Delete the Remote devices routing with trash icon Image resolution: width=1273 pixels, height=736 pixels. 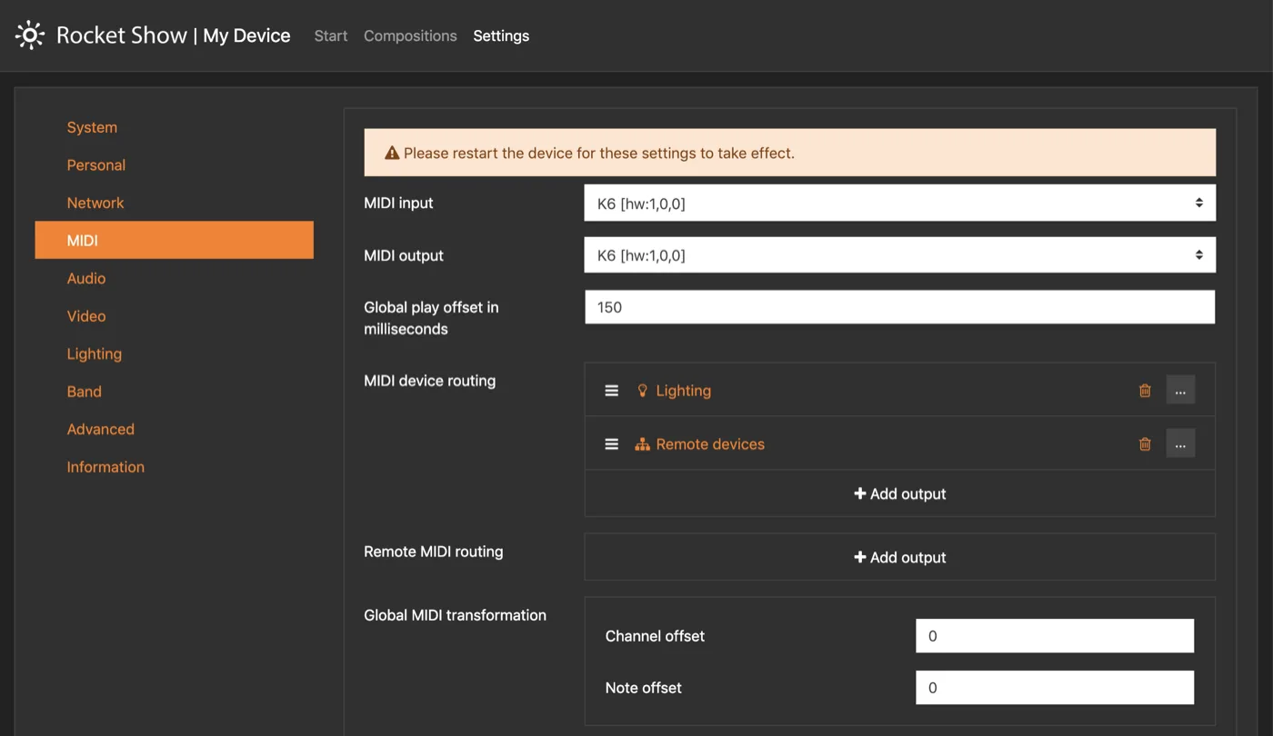tap(1145, 444)
